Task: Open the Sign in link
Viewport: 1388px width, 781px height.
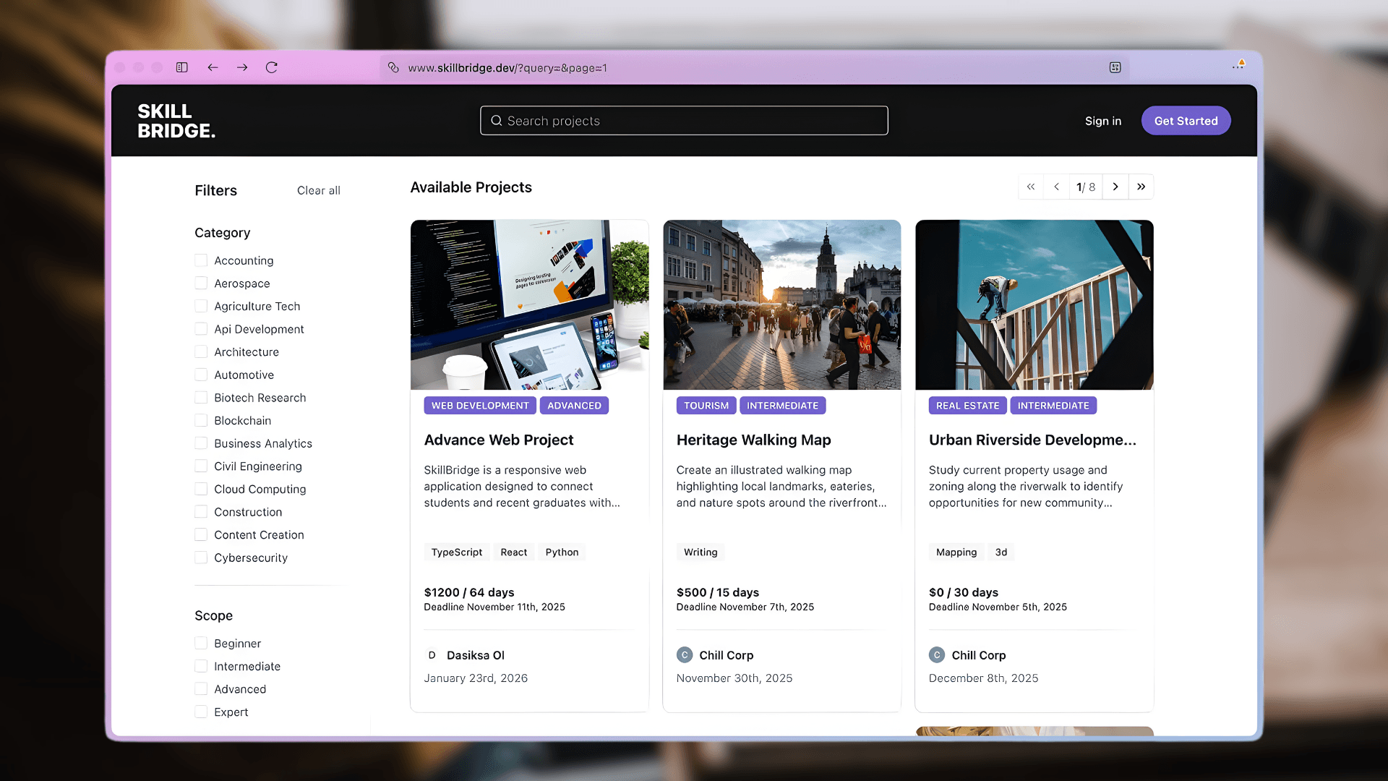Action: [1102, 121]
